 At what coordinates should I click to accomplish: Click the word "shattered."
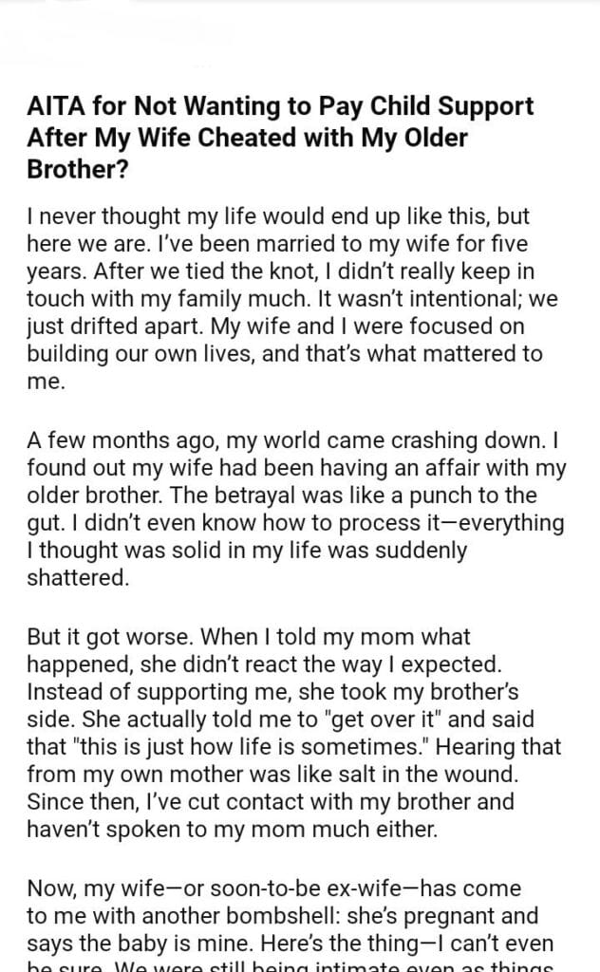77,579
